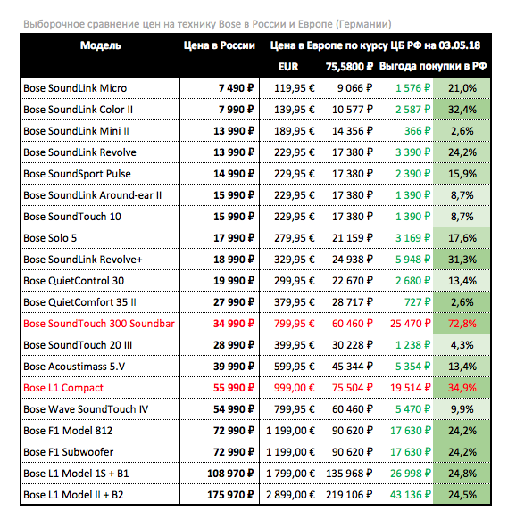Click the 3 390 ₽ benefit cell
Image resolution: width=516 pixels, height=519 pixels.
click(x=413, y=152)
